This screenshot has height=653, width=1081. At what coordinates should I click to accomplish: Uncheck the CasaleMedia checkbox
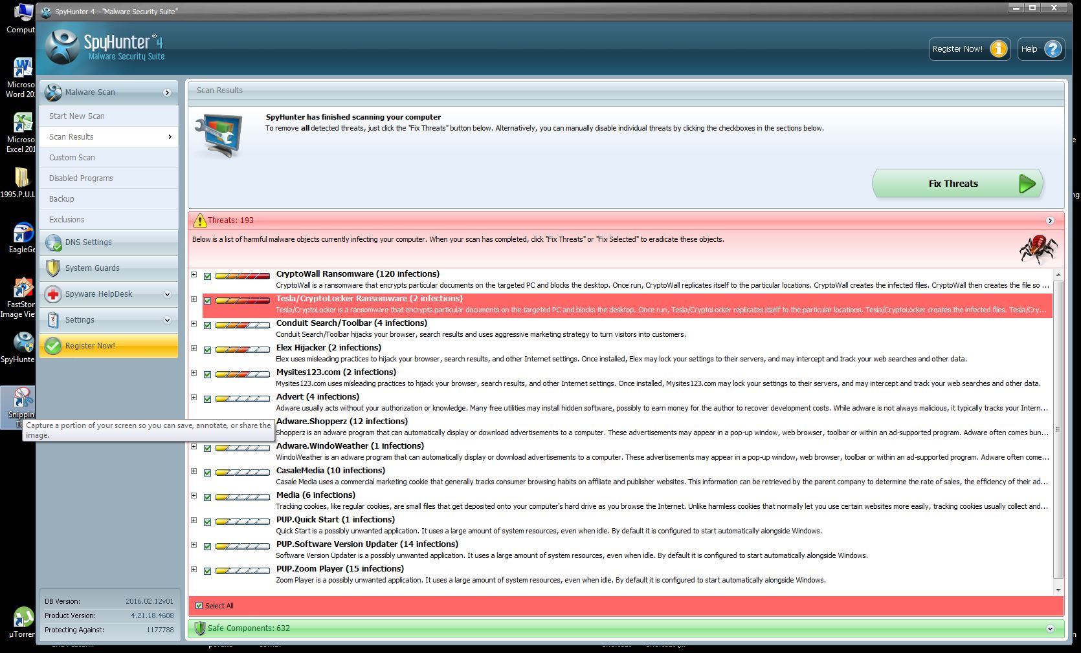[207, 473]
